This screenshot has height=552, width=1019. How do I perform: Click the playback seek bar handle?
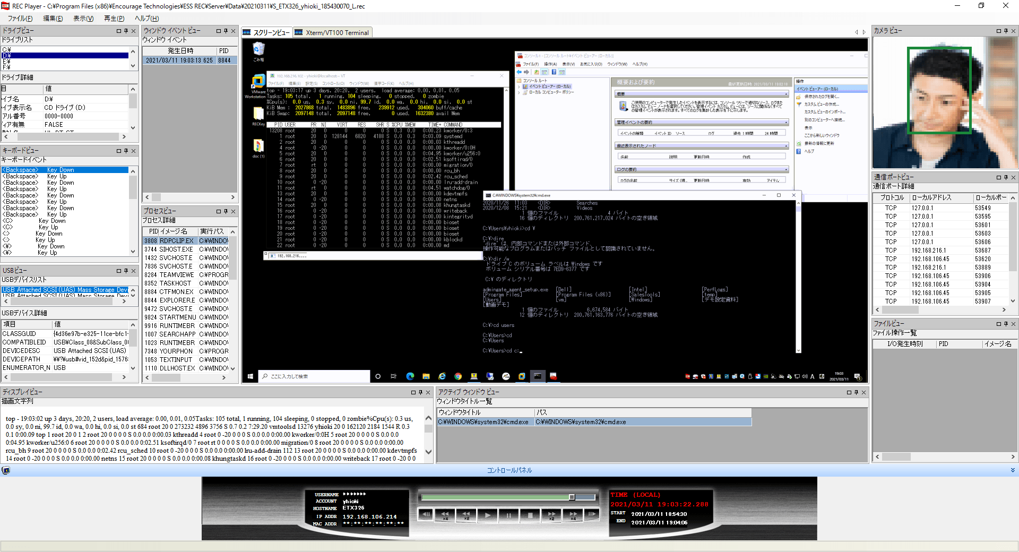click(x=572, y=497)
